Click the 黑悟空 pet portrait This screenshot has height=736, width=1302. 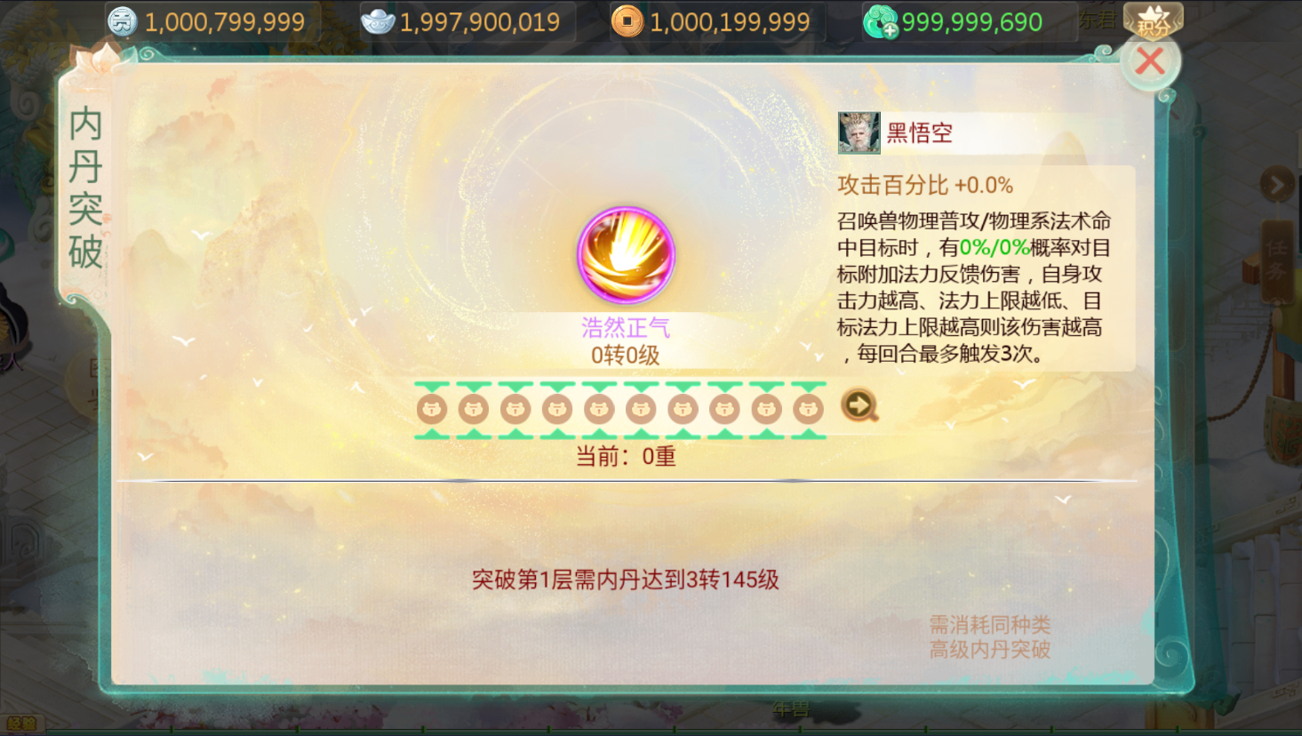click(859, 133)
